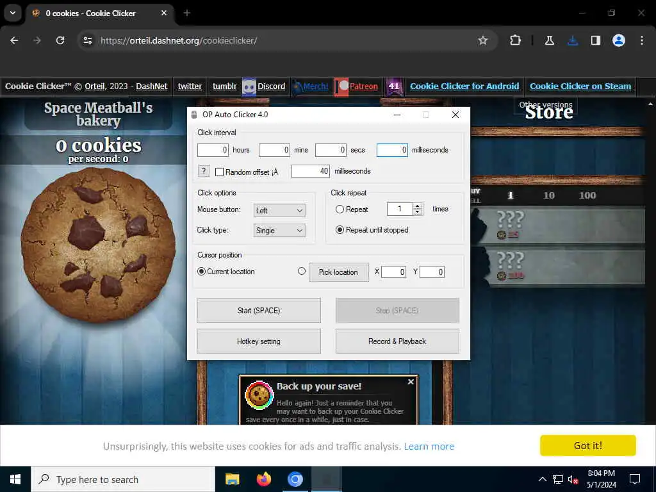Image resolution: width=656 pixels, height=492 pixels.
Task: Select Repeat until stopped option
Action: pos(340,230)
